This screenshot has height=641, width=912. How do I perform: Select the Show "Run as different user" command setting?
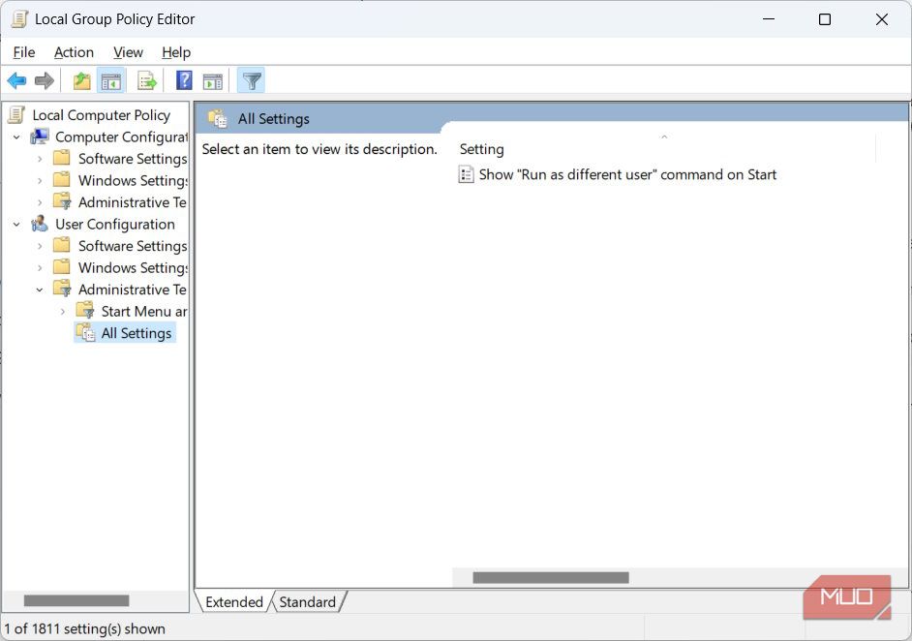pos(627,174)
